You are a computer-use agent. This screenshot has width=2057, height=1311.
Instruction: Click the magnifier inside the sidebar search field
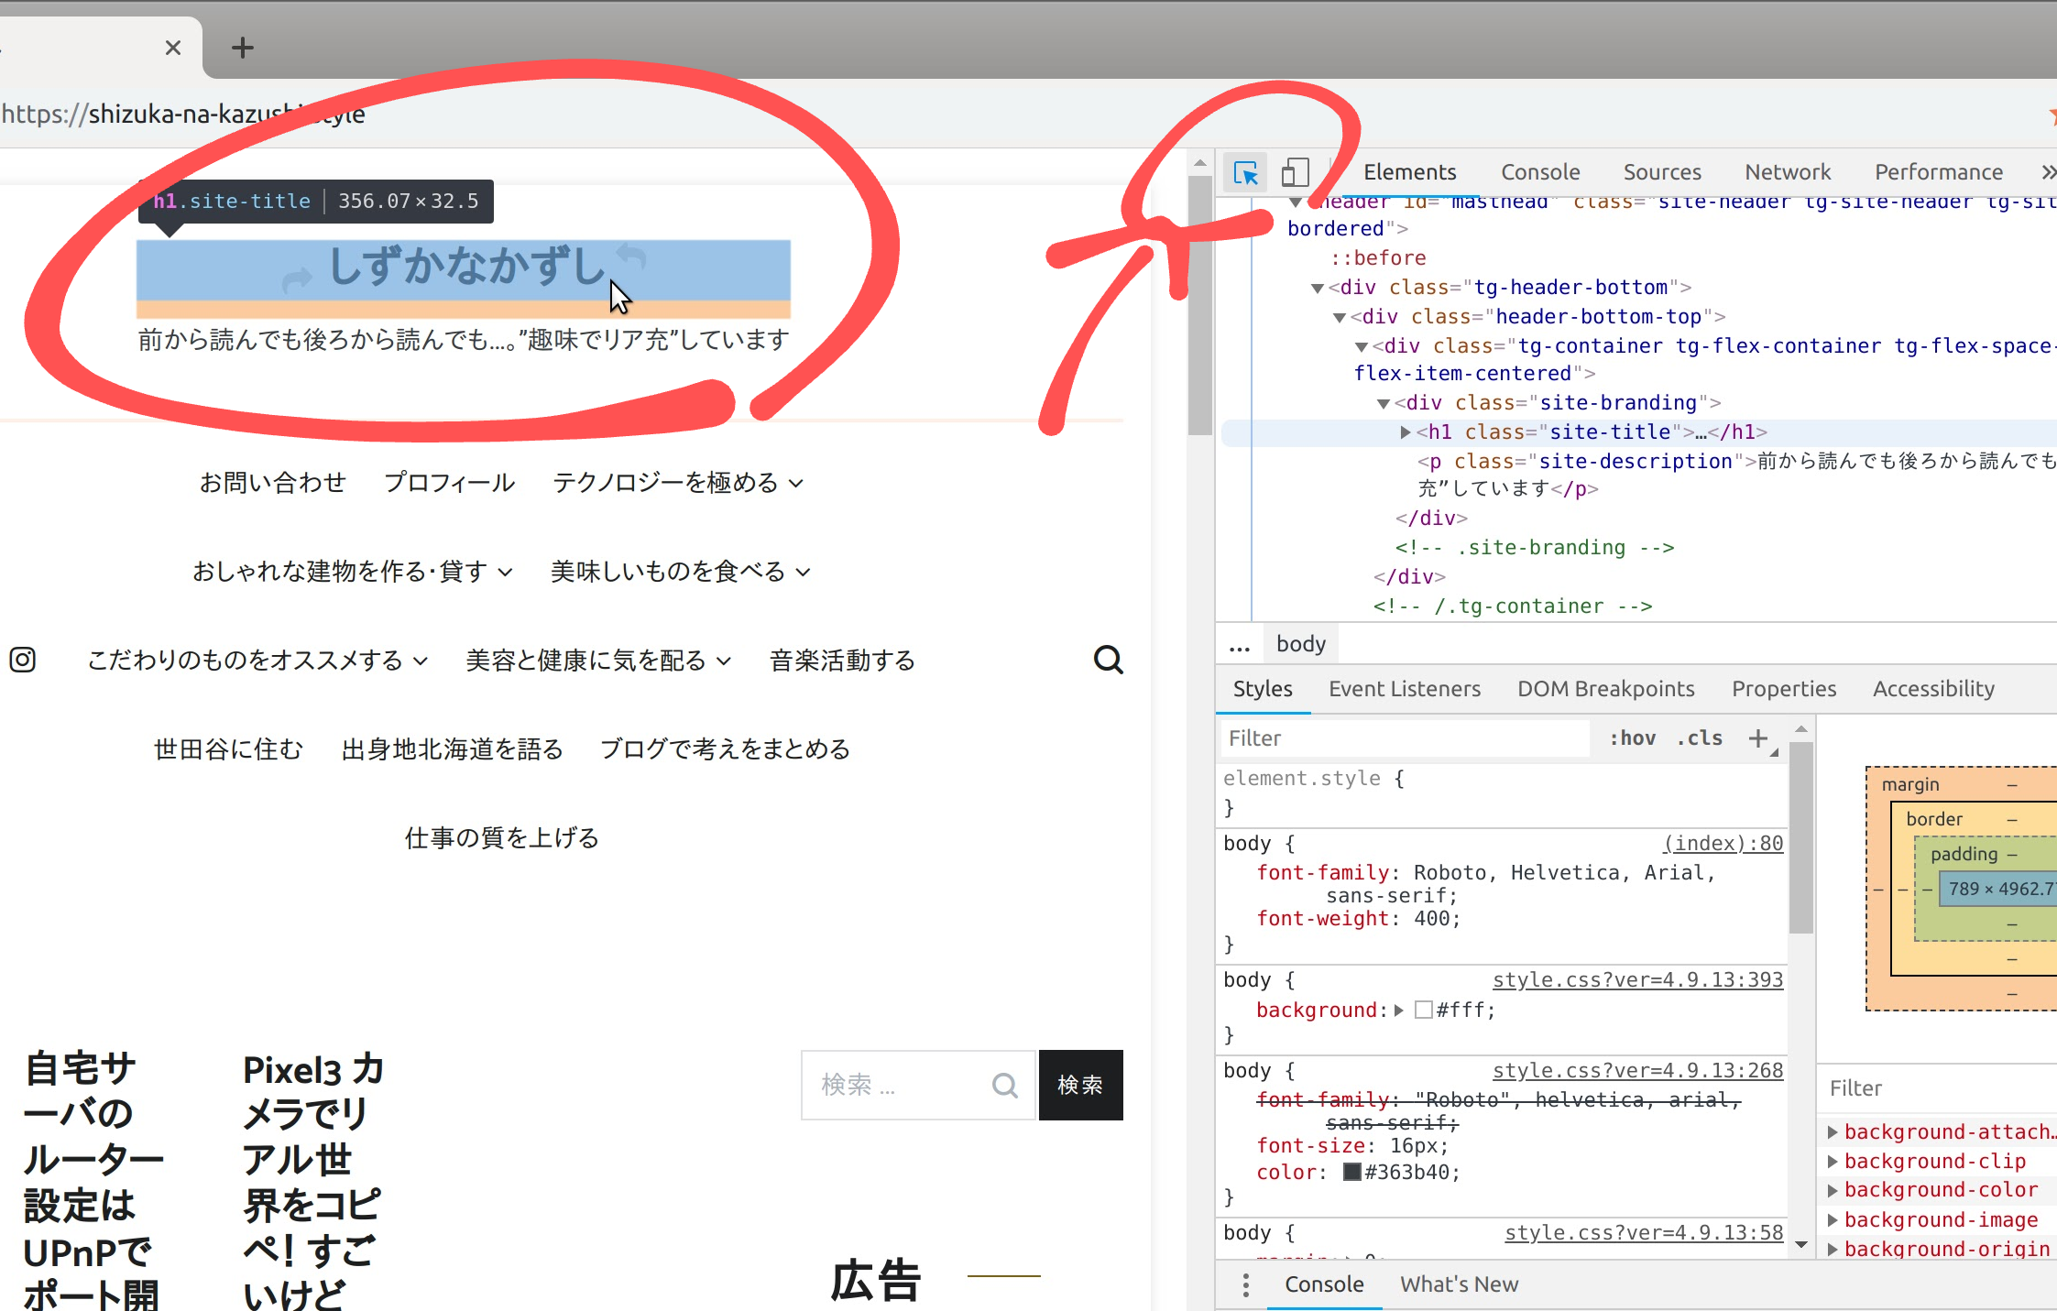1005,1086
